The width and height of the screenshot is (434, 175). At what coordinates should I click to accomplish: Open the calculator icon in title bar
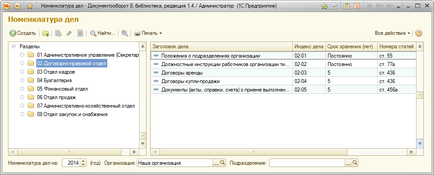346,6
